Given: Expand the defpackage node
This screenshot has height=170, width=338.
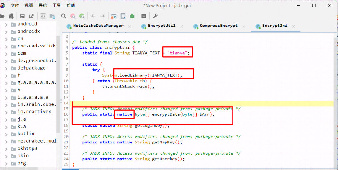Looking at the screenshot, I should click(x=6, y=68).
